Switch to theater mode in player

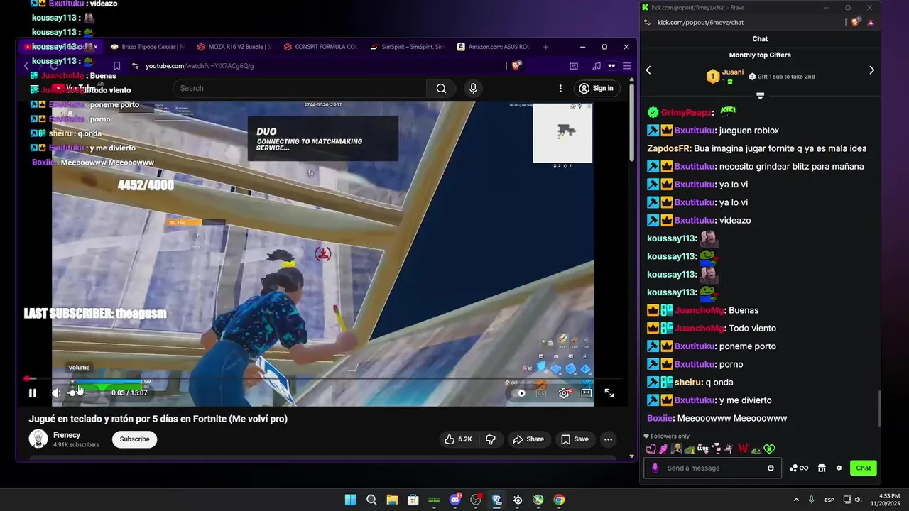[587, 393]
